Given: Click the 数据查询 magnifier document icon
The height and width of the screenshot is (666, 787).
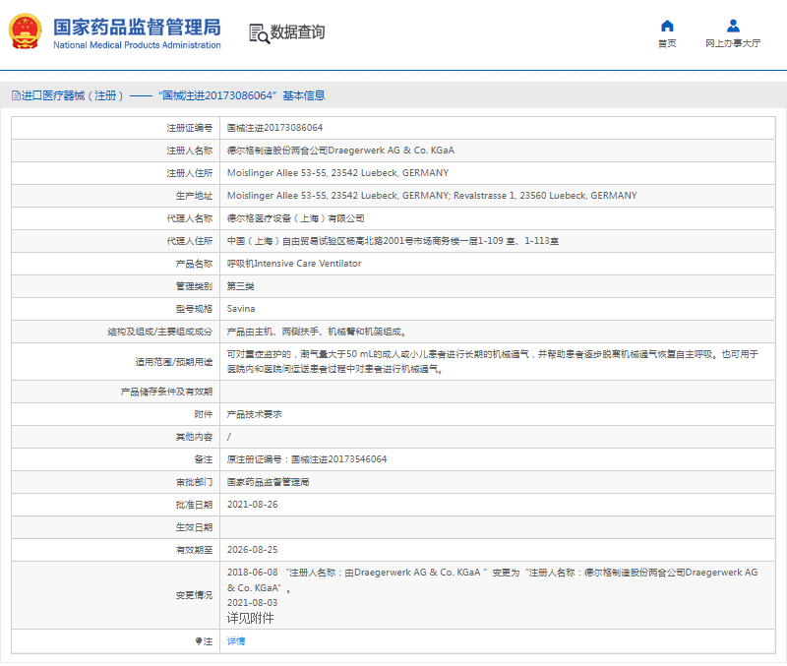Looking at the screenshot, I should [x=259, y=32].
